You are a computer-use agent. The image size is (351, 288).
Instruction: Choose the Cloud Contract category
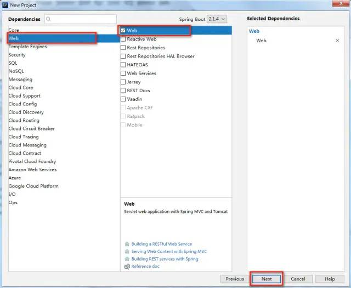pyautogui.click(x=64, y=154)
